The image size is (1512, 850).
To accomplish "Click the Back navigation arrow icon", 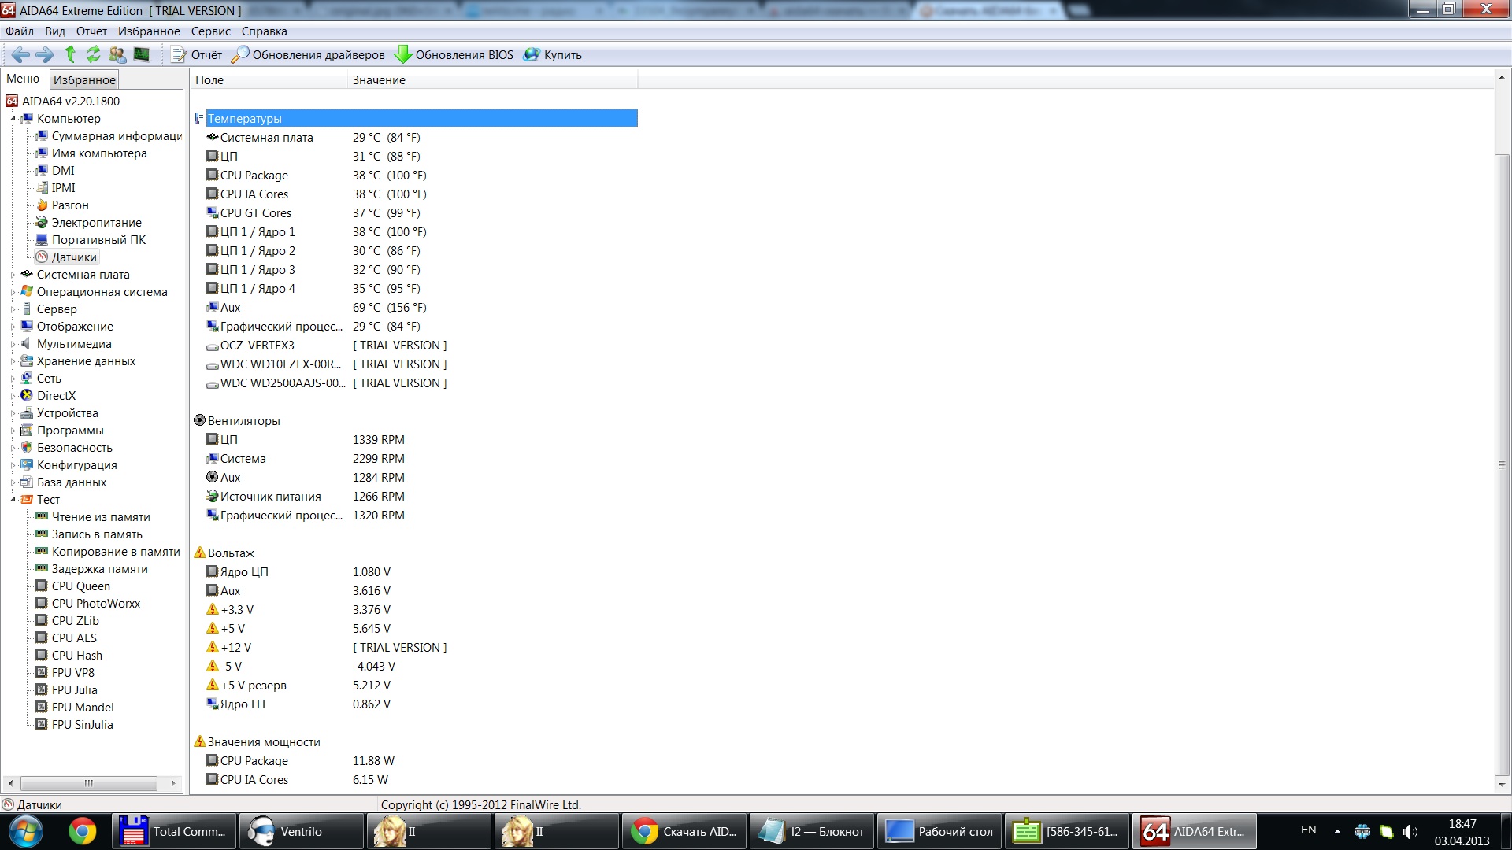I will click(20, 54).
